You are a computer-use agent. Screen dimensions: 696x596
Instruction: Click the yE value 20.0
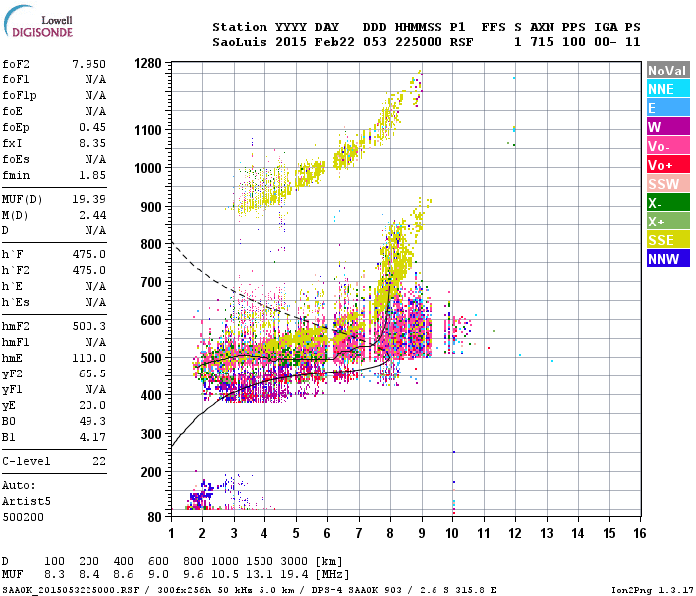coord(92,405)
